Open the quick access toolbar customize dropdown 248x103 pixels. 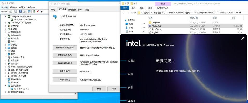tap(135, 3)
